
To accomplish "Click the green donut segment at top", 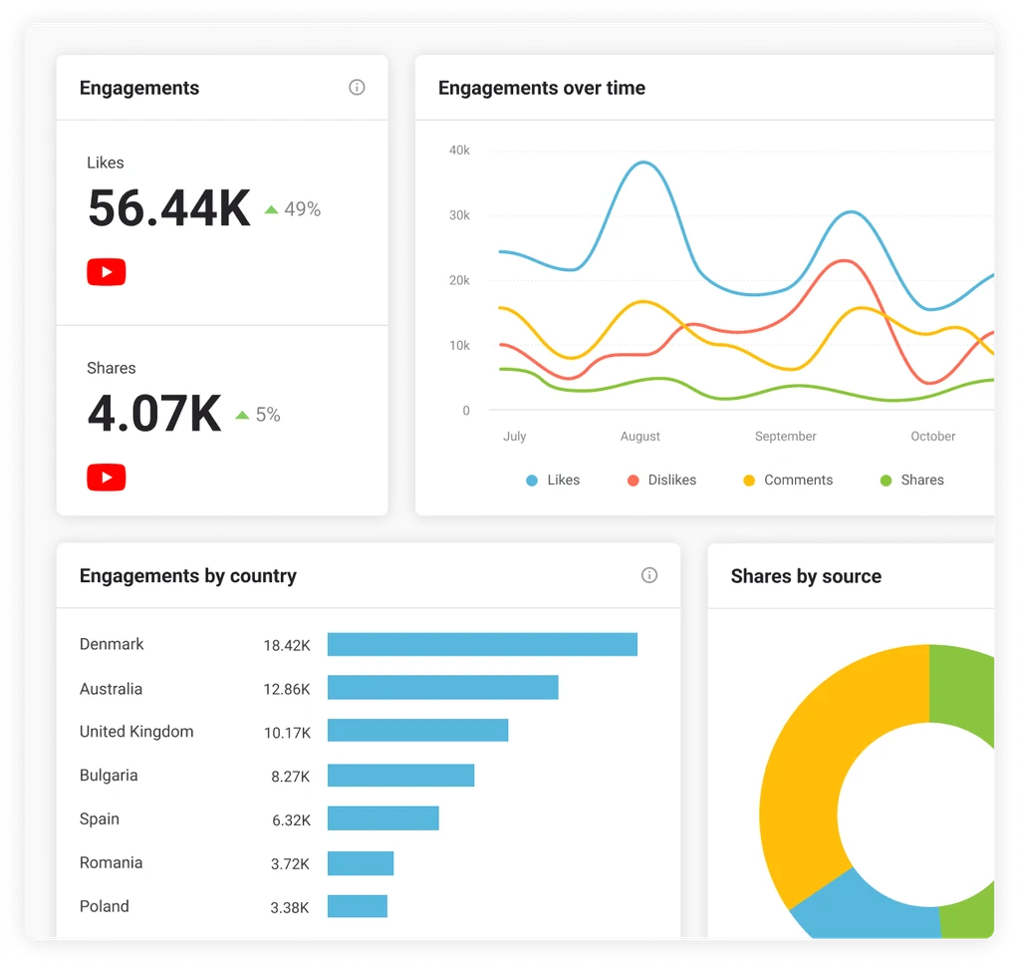I will pos(961,688).
